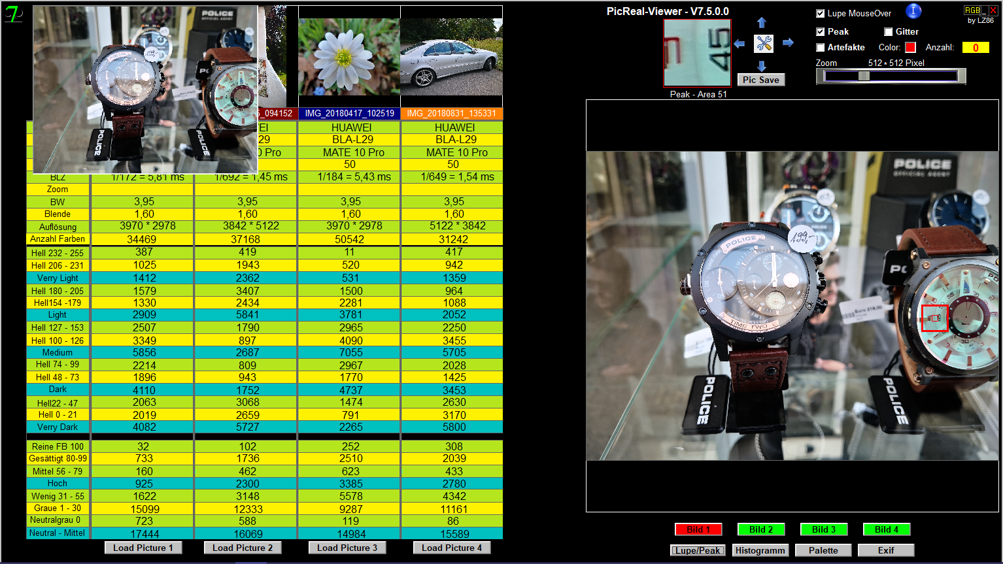Viewport: 1003px width, 564px height.
Task: Switch to Bild 3
Action: 824,529
